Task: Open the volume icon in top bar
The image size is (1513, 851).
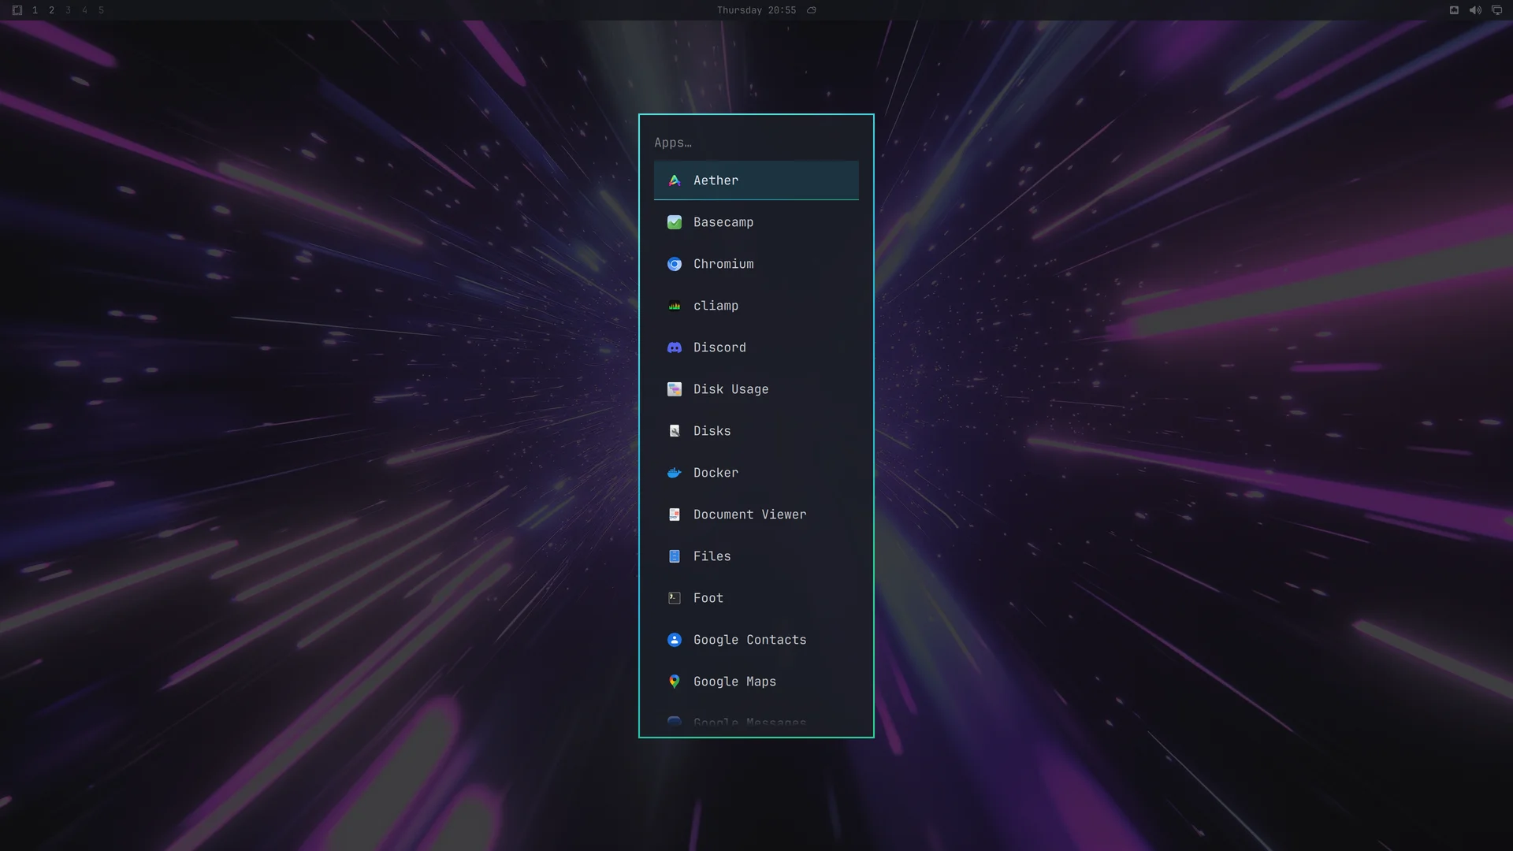Action: pyautogui.click(x=1475, y=10)
